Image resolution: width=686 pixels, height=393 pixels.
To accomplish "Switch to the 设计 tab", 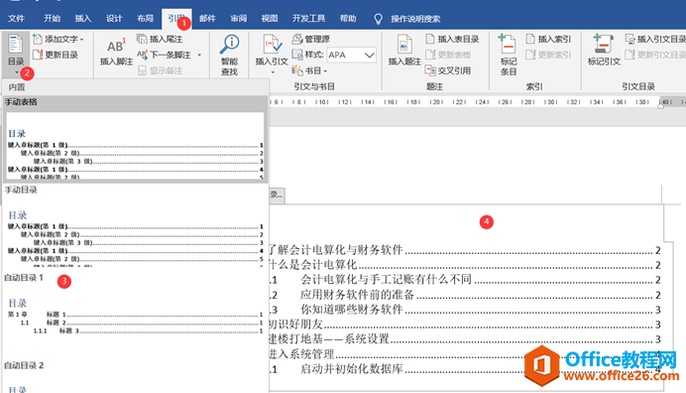I will [114, 19].
